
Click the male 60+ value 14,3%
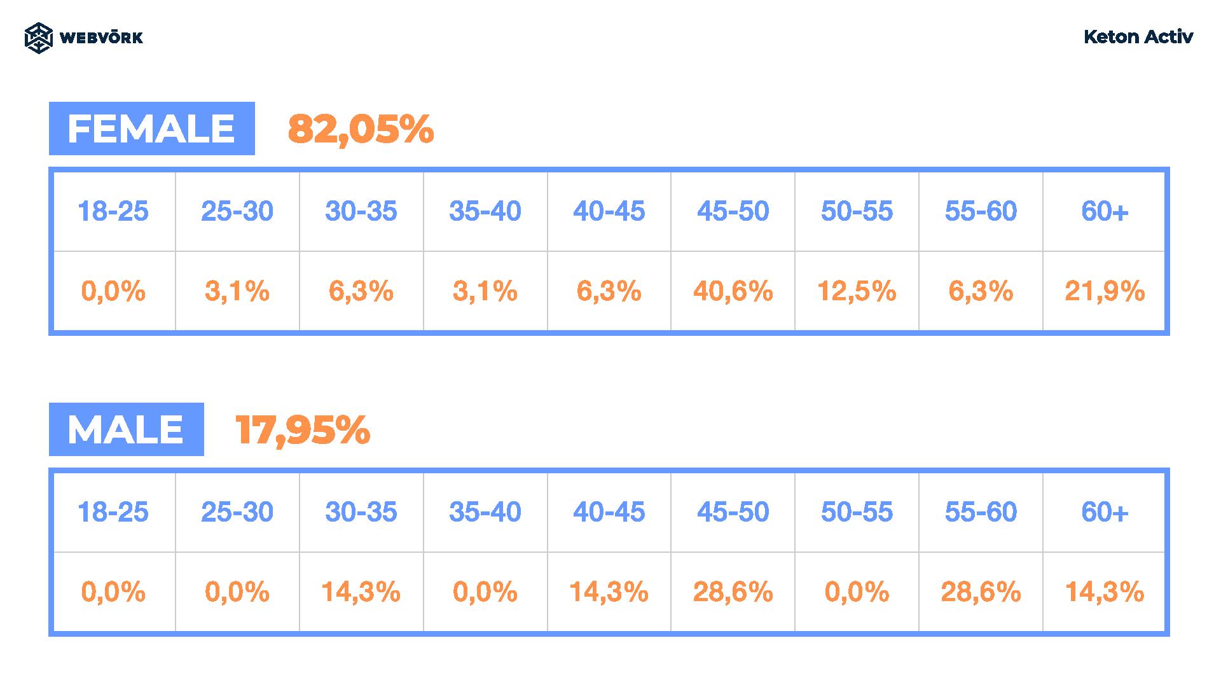[1105, 592]
